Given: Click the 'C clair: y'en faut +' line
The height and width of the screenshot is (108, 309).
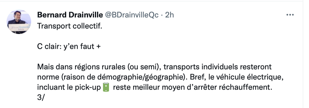Looking at the screenshot, I should (x=69, y=46).
